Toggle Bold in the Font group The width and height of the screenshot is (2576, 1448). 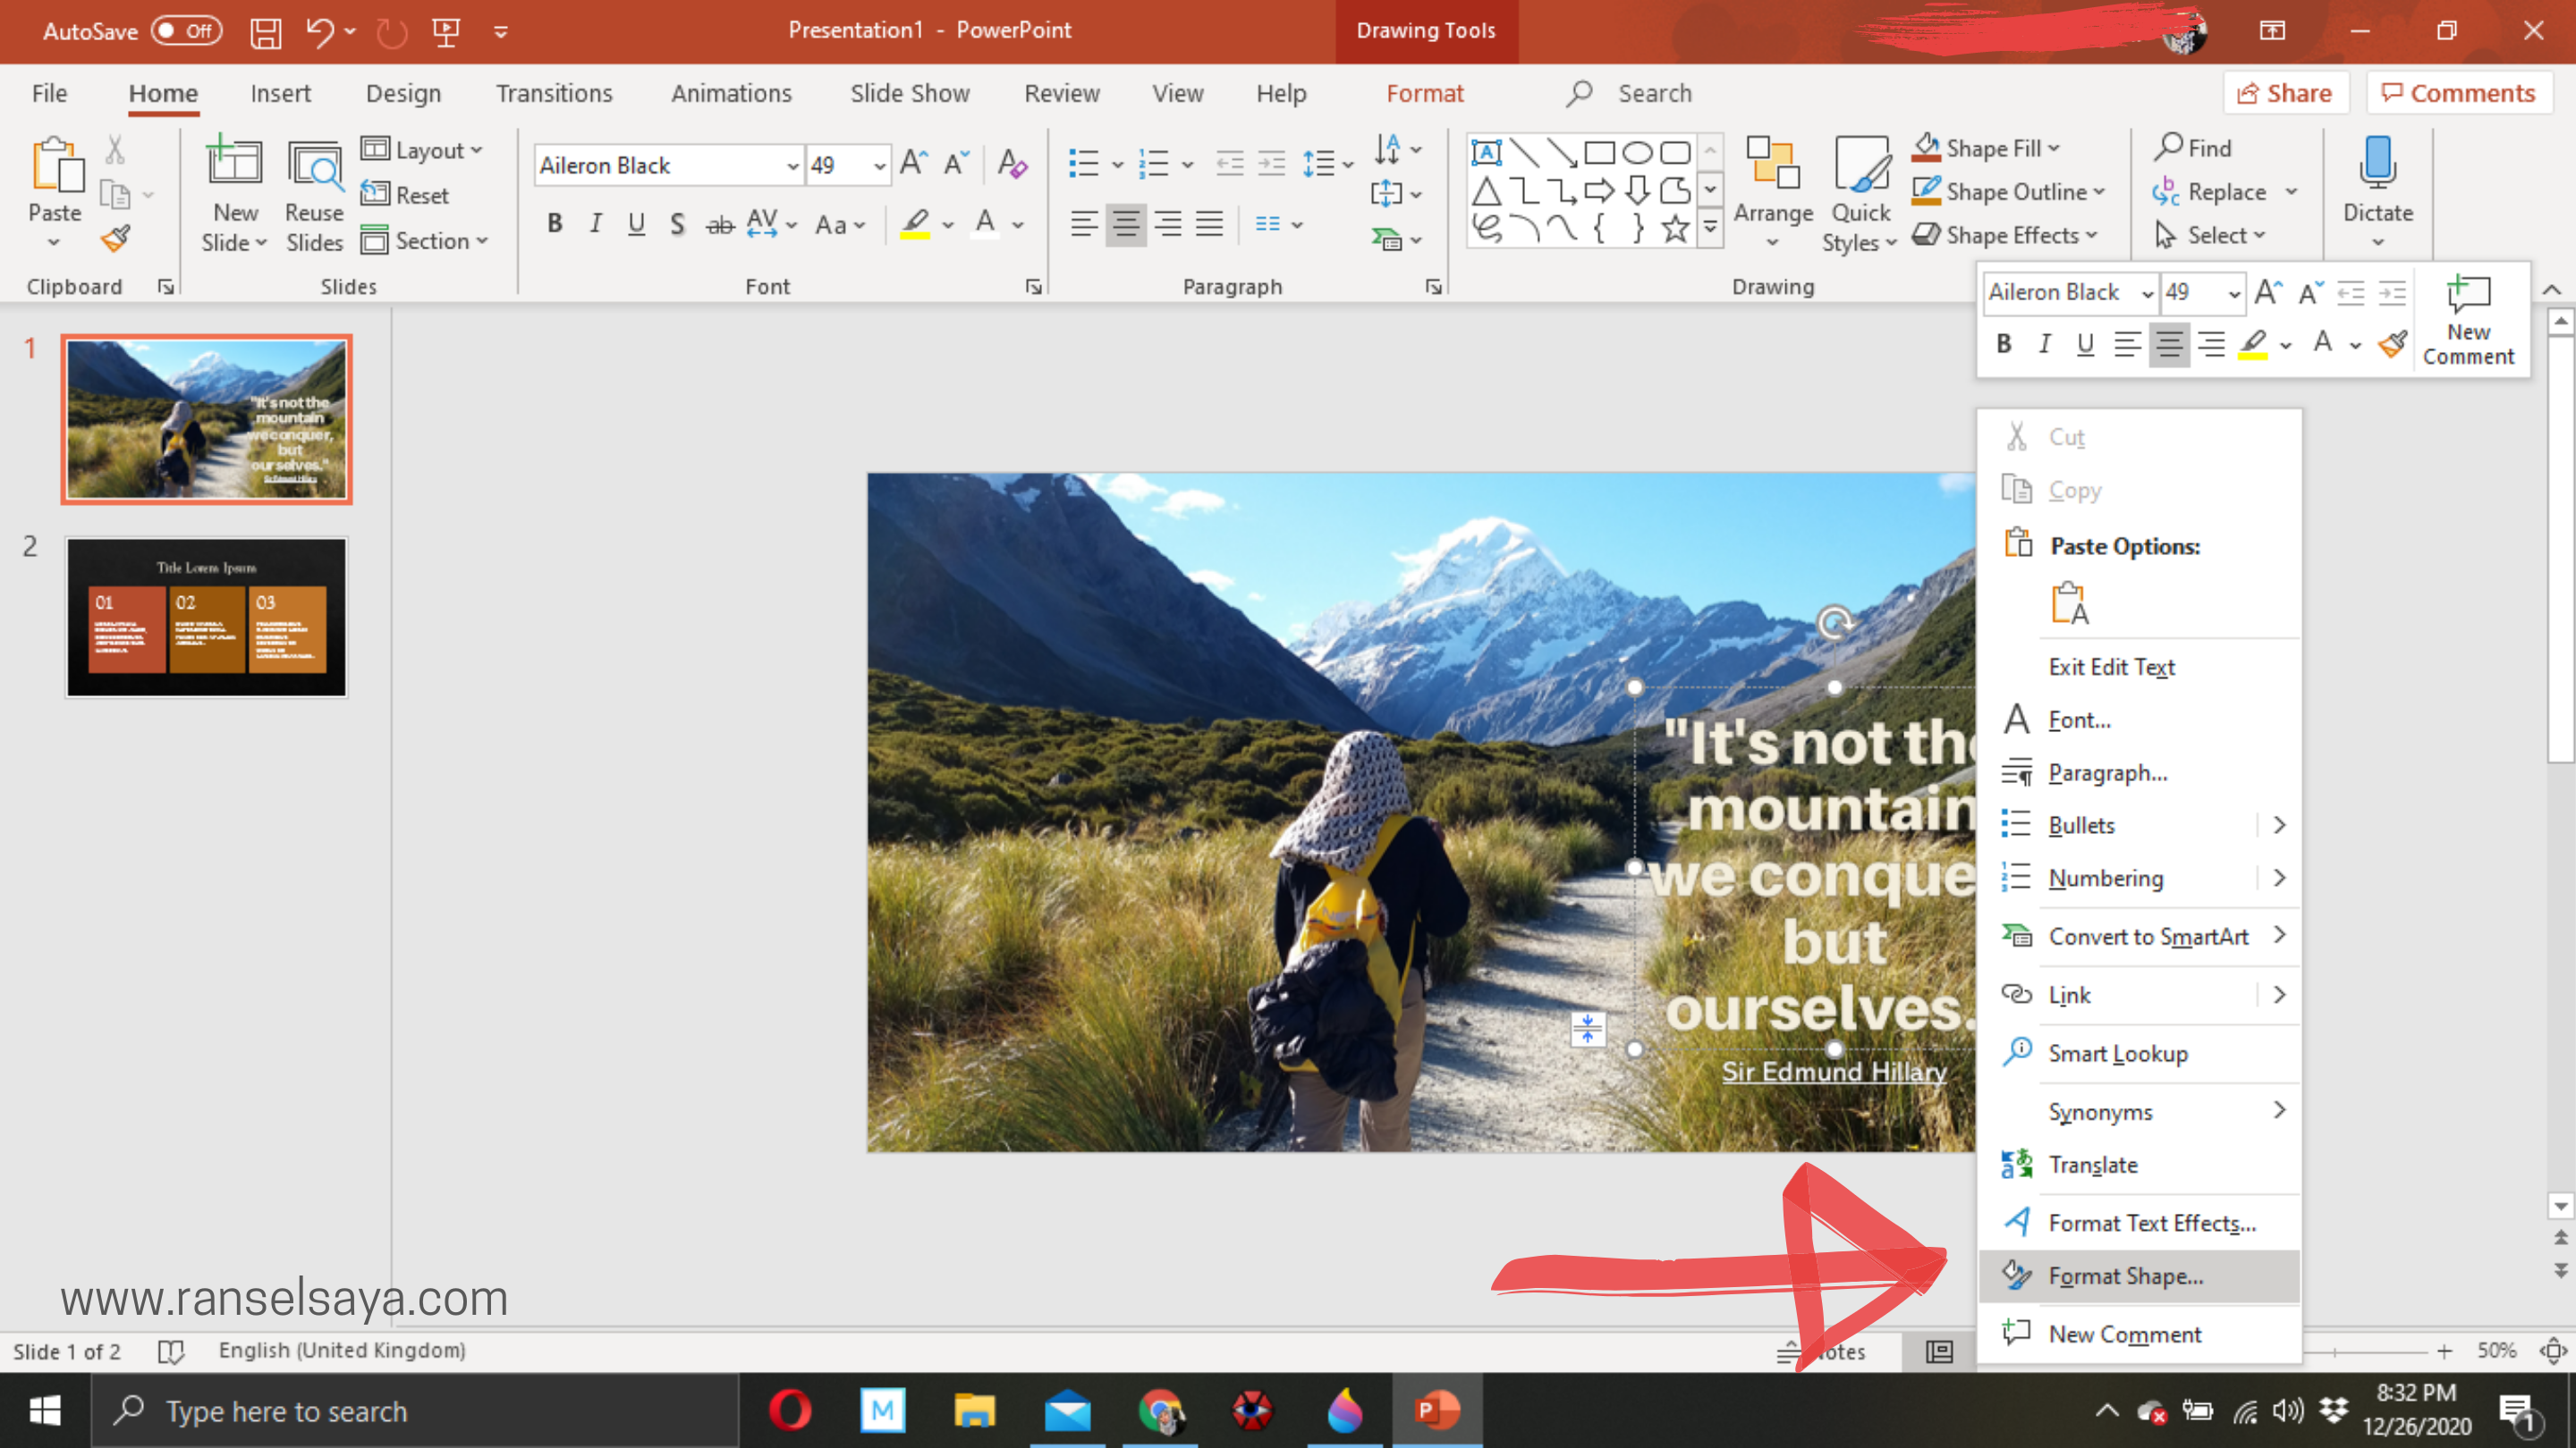pyautogui.click(x=555, y=223)
